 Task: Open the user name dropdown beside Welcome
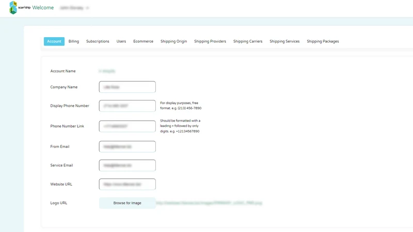74,8
